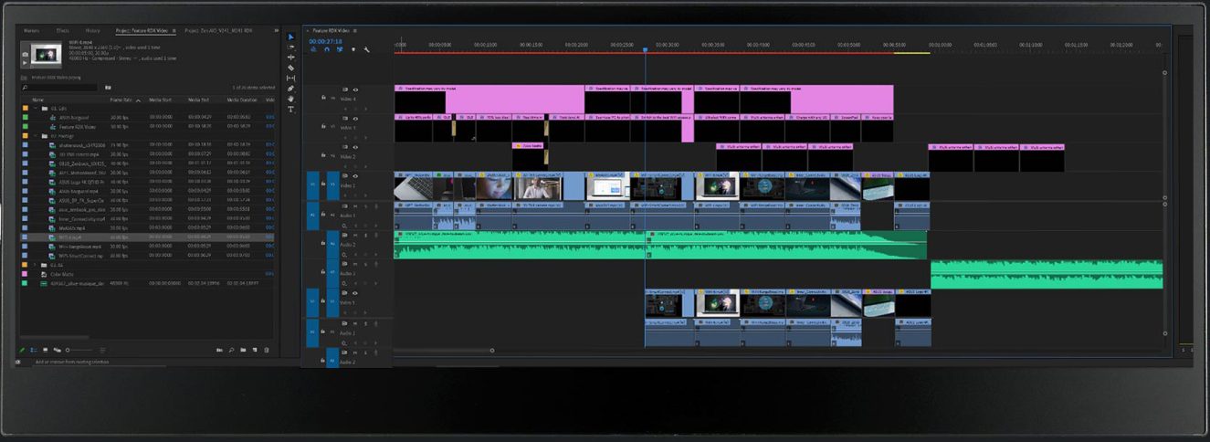Click the 00:00:27:18 playhead timecode

coord(325,41)
